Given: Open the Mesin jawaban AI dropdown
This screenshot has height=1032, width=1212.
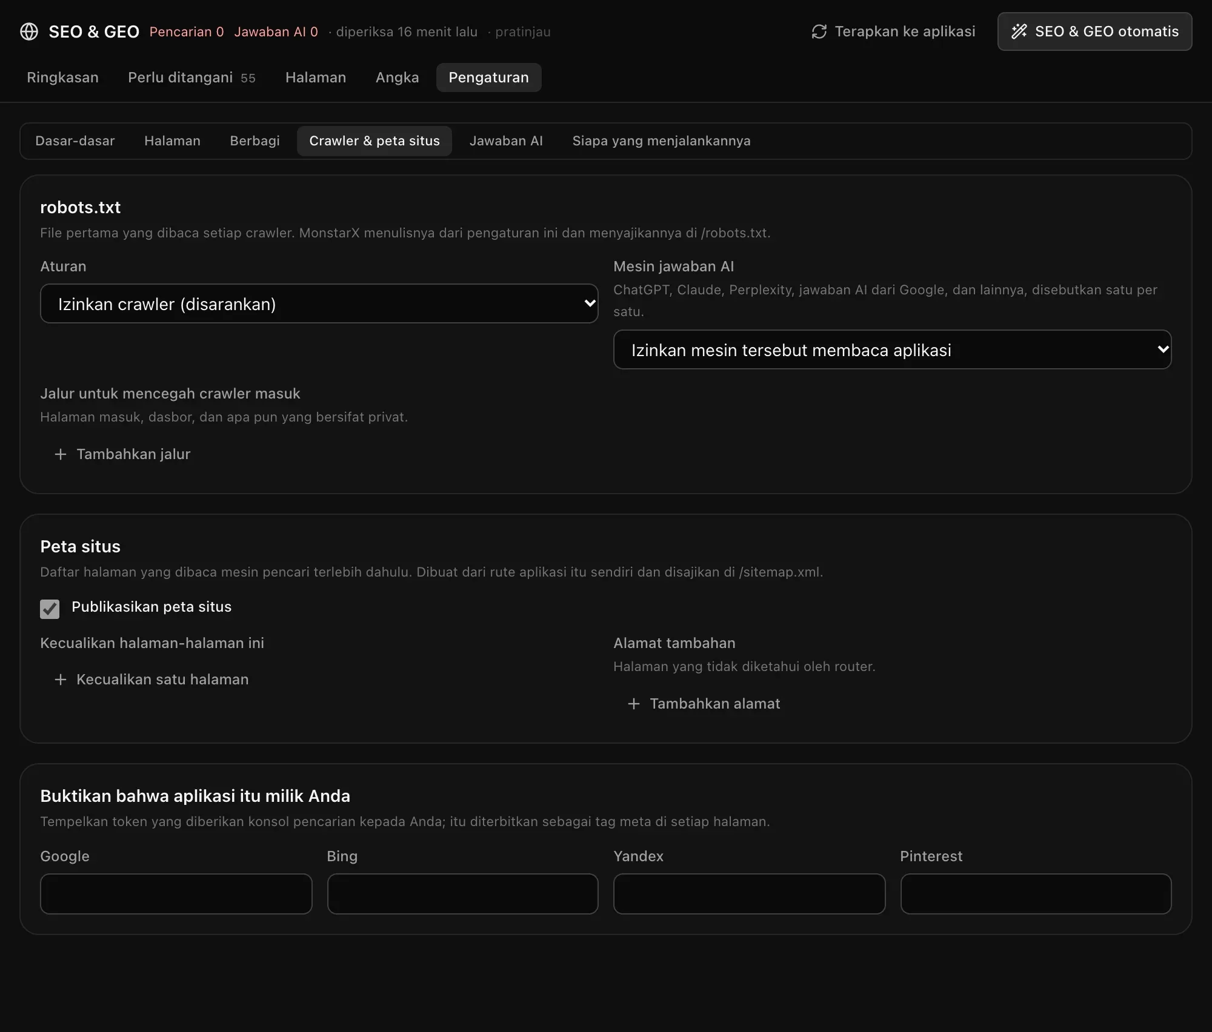Looking at the screenshot, I should click(893, 349).
